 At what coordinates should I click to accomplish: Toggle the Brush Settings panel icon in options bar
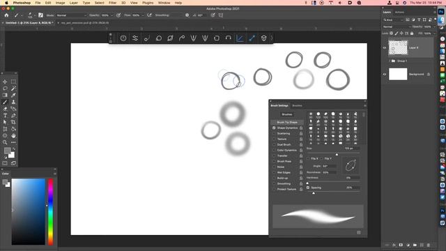pyautogui.click(x=40, y=15)
